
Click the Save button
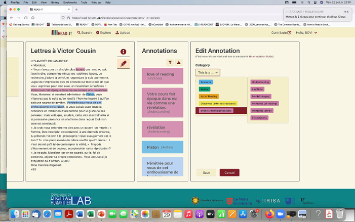(x=206, y=172)
